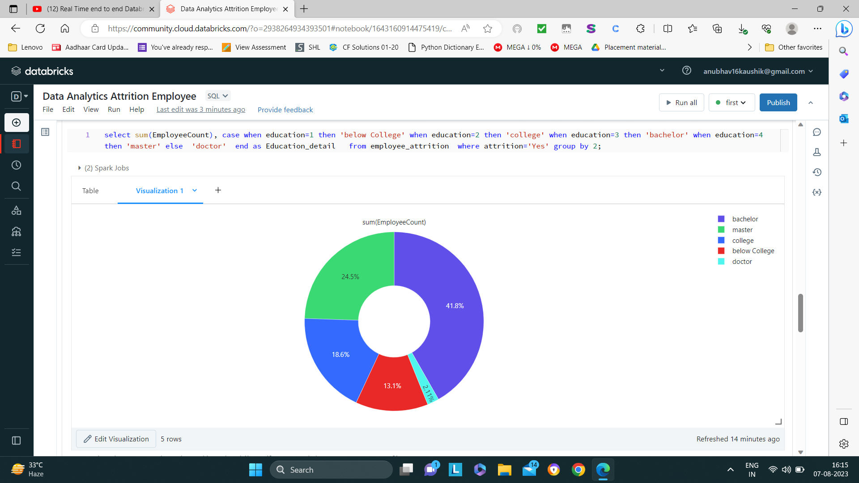Open Recents using the clock icon
859x483 pixels.
click(x=16, y=165)
